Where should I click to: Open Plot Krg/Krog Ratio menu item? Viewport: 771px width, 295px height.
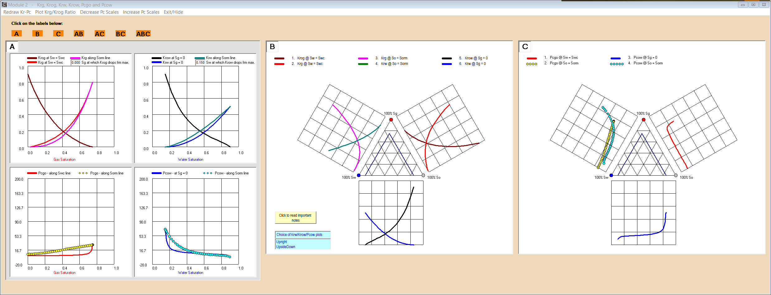point(55,12)
